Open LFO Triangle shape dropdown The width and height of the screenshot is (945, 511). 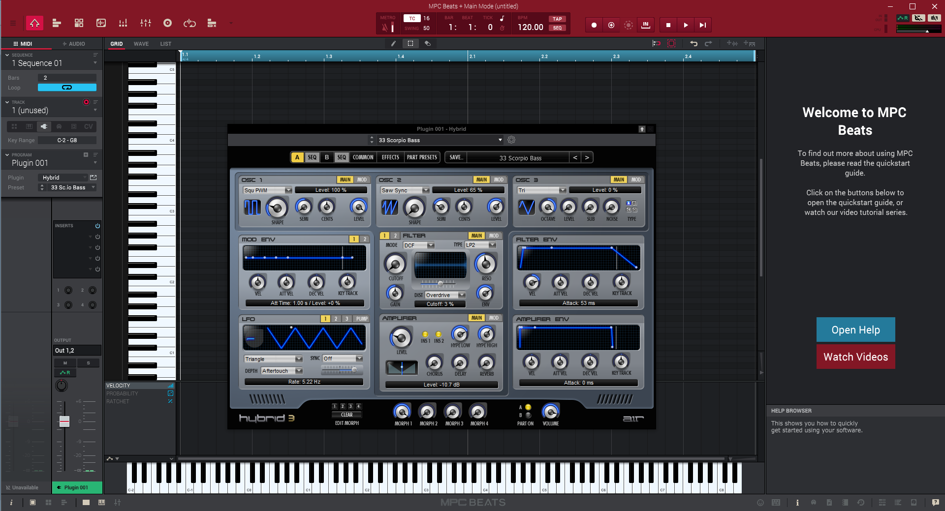point(273,359)
